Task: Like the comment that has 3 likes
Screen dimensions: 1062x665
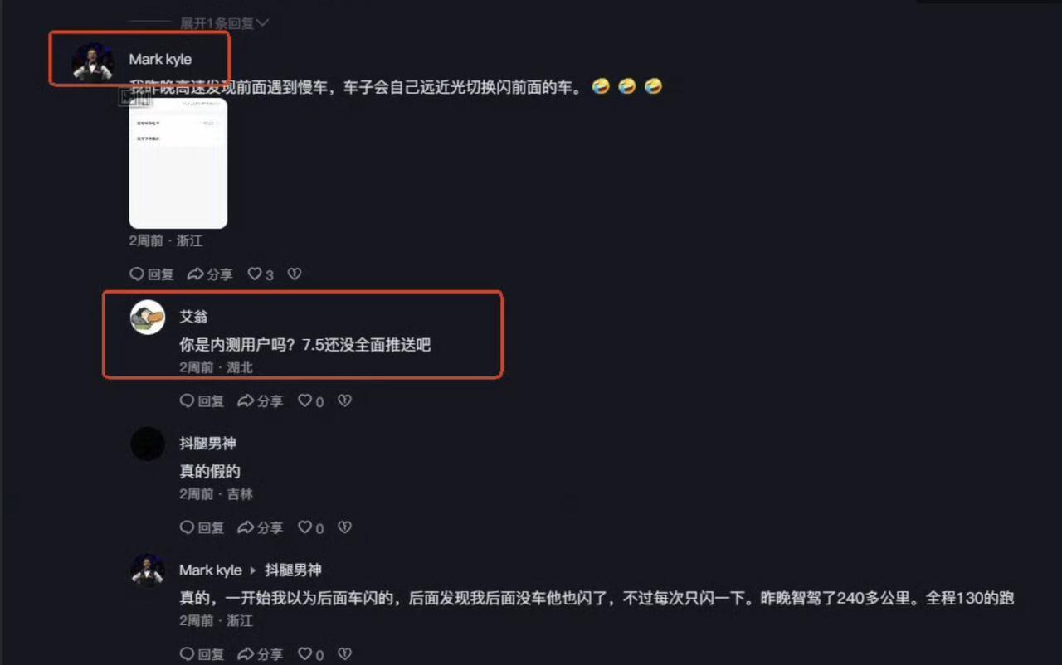Action: 261,274
